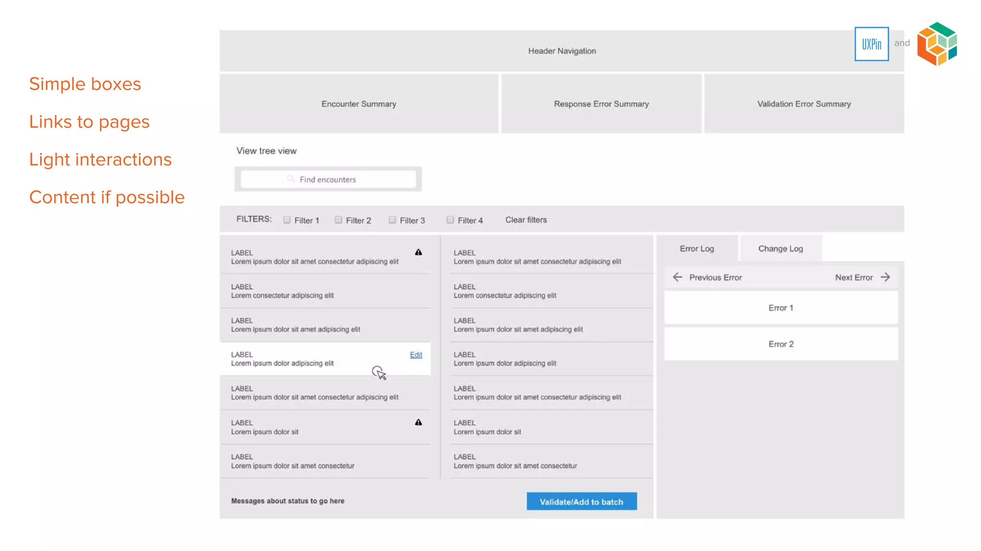
Task: Switch to the Error Log tab
Action: 696,249
